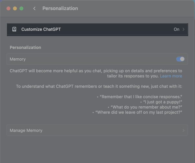This screenshot has width=195, height=163.
Task: Click the On status in Customize ChatGPT
Action: coord(176,29)
